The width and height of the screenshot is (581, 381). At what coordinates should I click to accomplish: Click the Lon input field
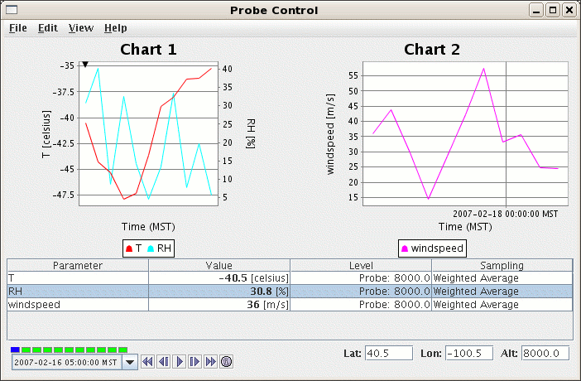[x=468, y=353]
